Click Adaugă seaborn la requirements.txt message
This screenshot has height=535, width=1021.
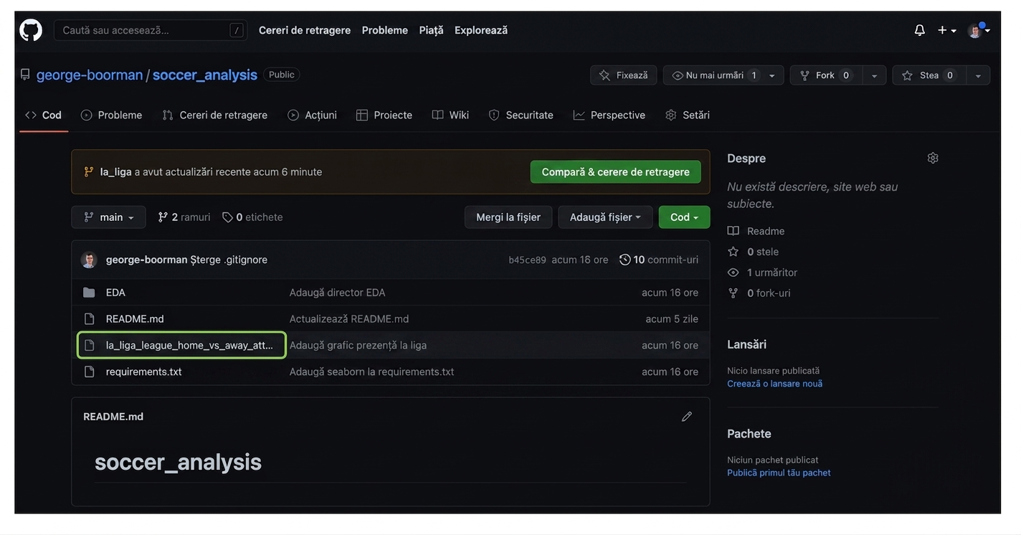[371, 371]
